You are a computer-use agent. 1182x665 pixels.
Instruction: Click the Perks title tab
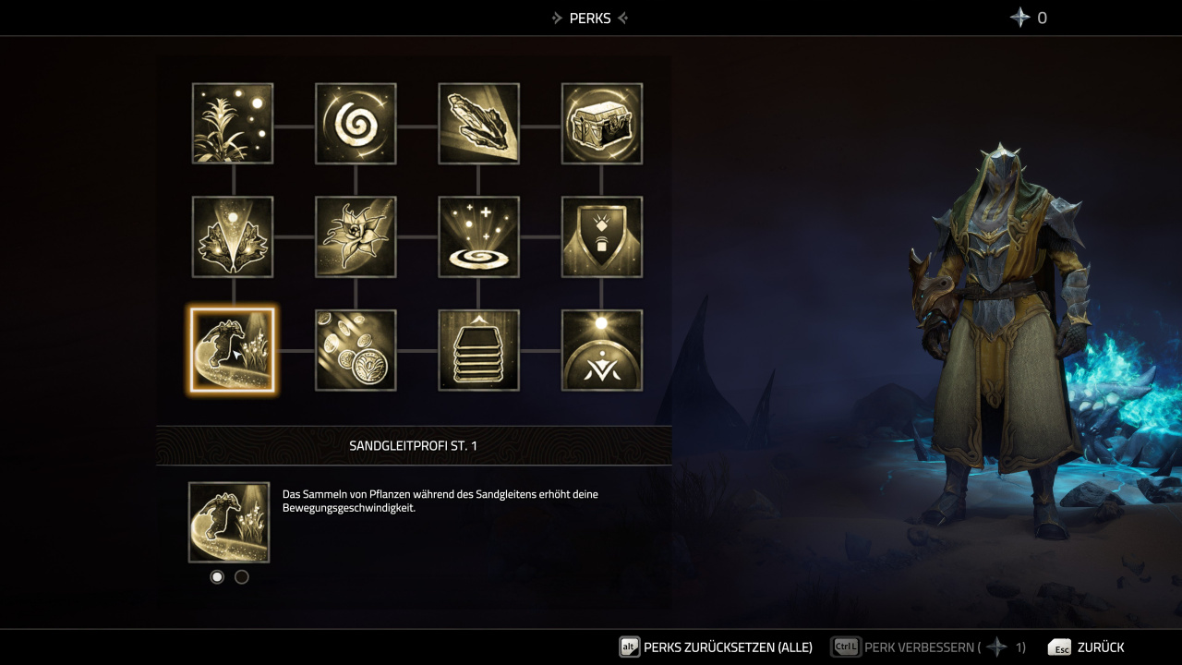[590, 18]
